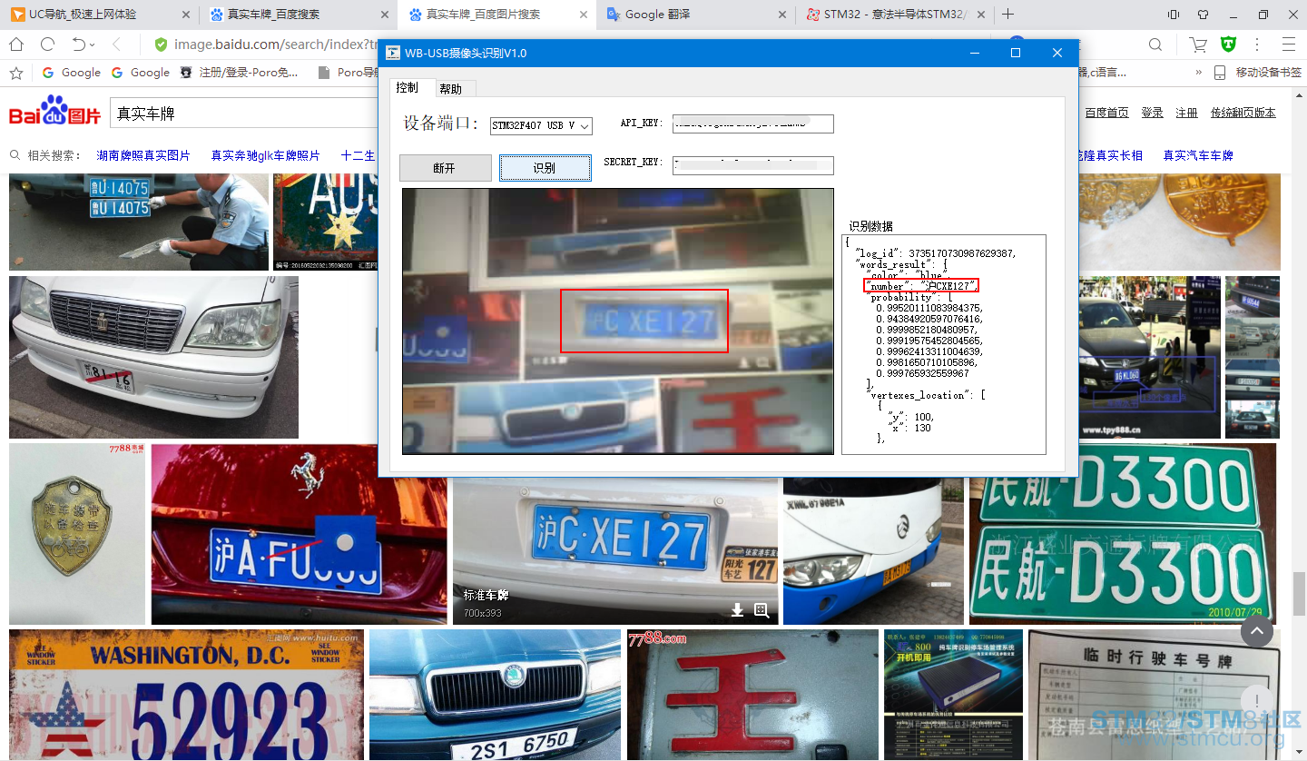Viewport: 1307px width, 761px height.
Task: Switch to the 帮助 tab
Action: pos(450,88)
